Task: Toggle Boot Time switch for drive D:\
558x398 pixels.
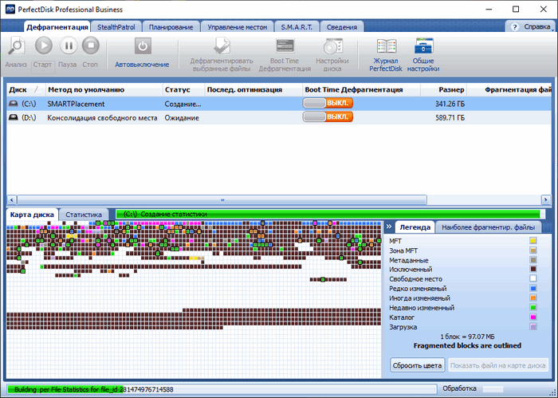Action: [328, 116]
